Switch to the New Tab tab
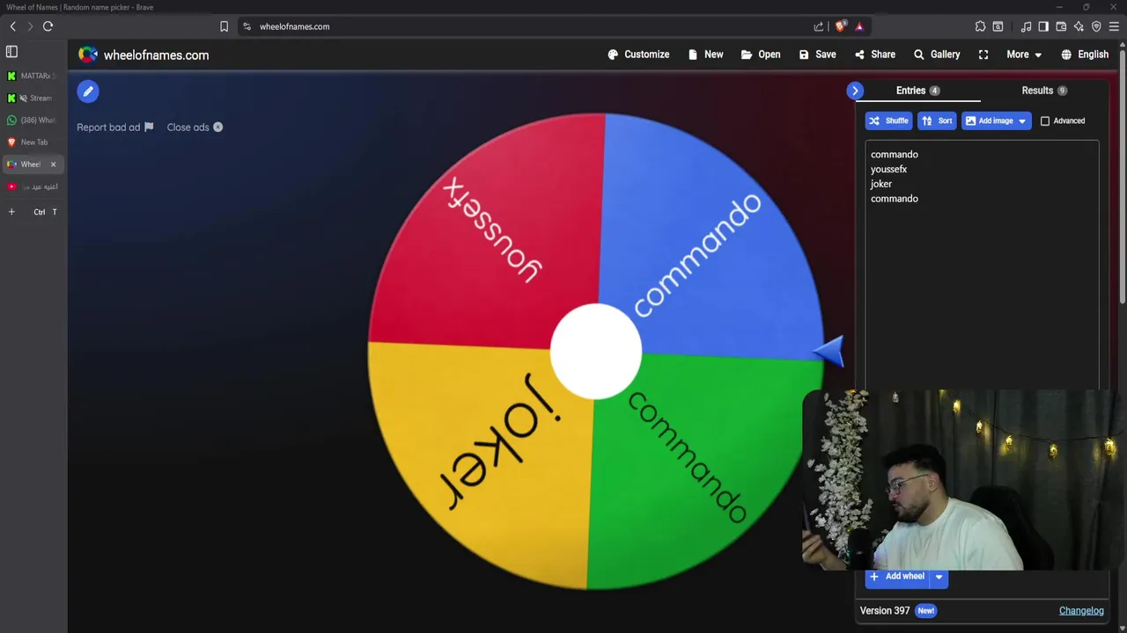Screen dimensions: 1127x633 coord(33,142)
